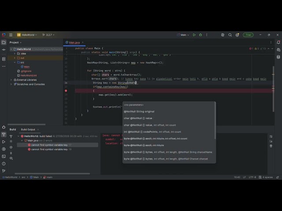Choose '@NotNull String original' parameter hint

click(139, 111)
